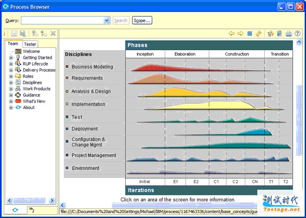306x218 pixels.
Task: Click the Project Management discipline
Action: [x=94, y=155]
